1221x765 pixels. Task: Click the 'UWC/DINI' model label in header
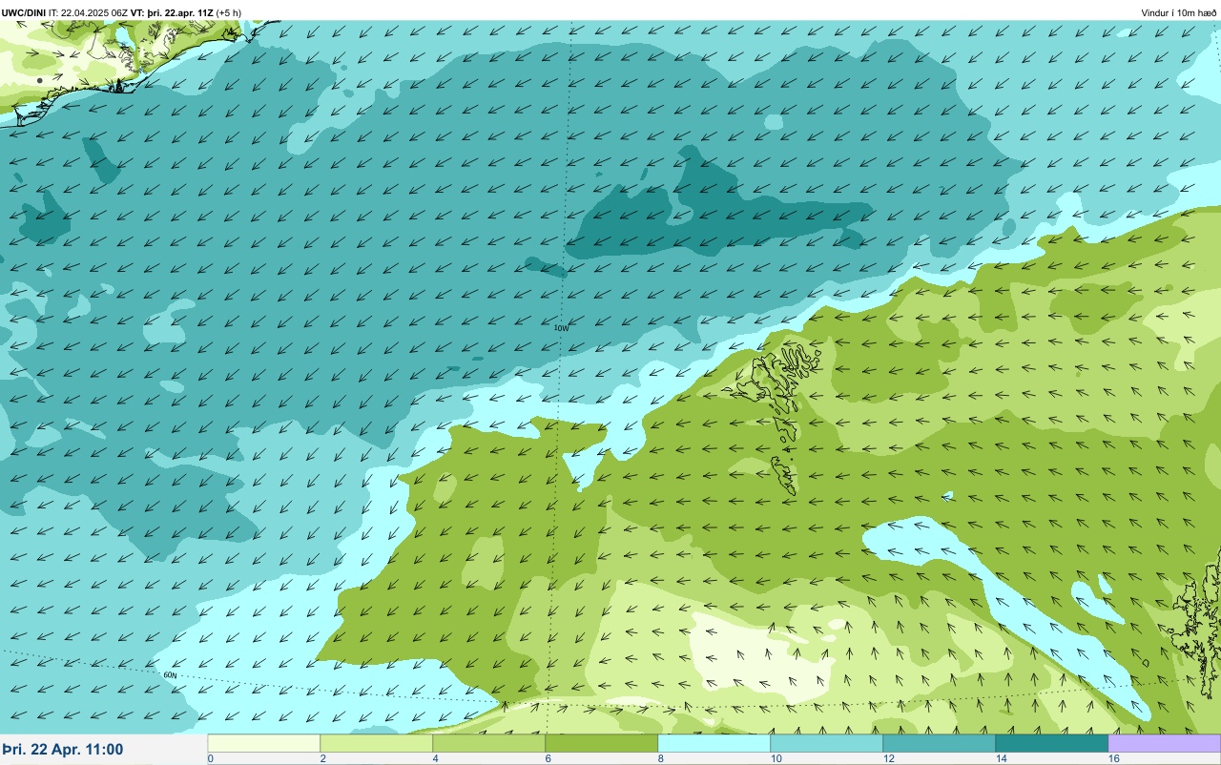click(x=24, y=12)
